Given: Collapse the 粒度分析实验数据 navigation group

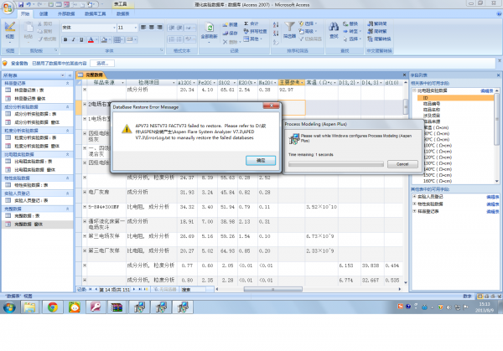Looking at the screenshot, I should 68,131.
